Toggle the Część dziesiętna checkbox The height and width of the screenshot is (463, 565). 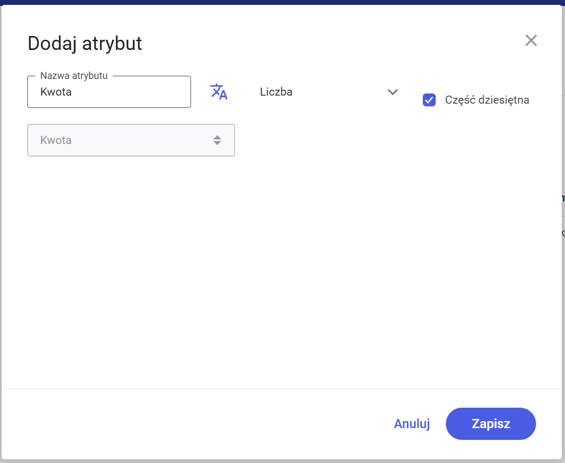click(x=429, y=100)
